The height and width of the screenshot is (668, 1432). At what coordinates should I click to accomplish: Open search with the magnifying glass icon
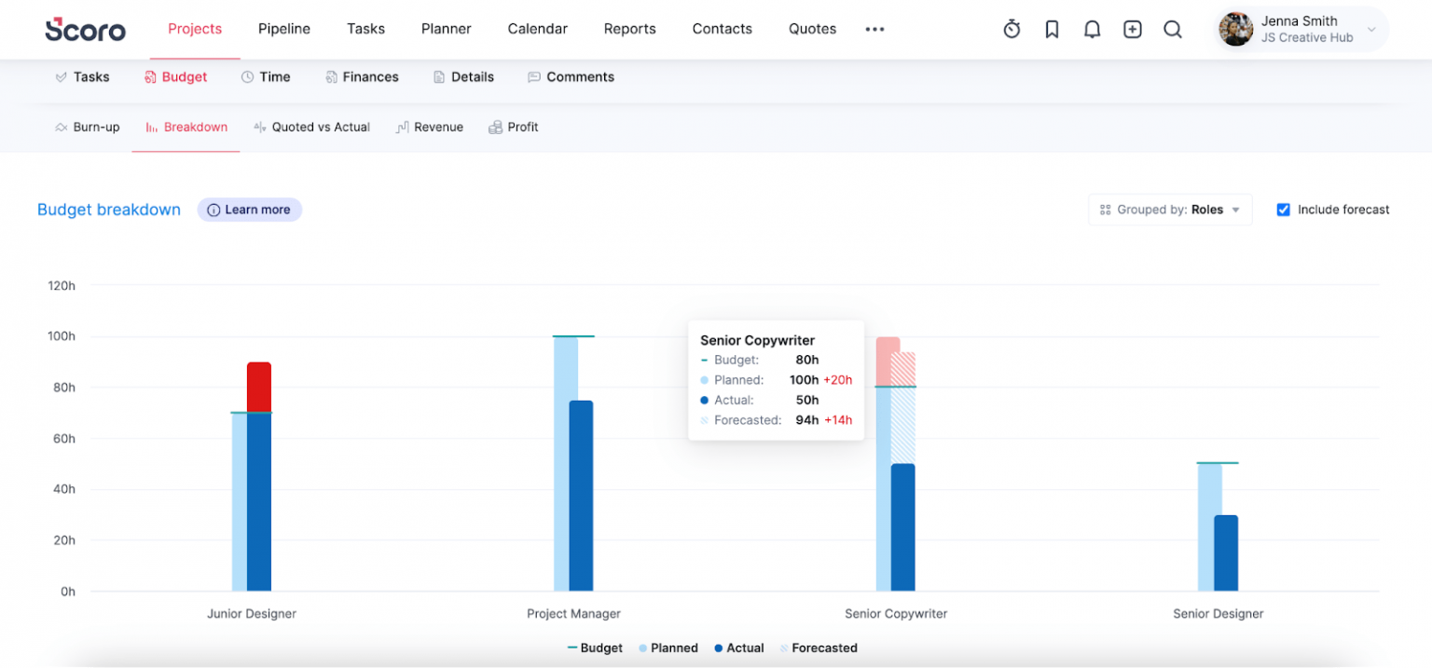click(x=1172, y=29)
